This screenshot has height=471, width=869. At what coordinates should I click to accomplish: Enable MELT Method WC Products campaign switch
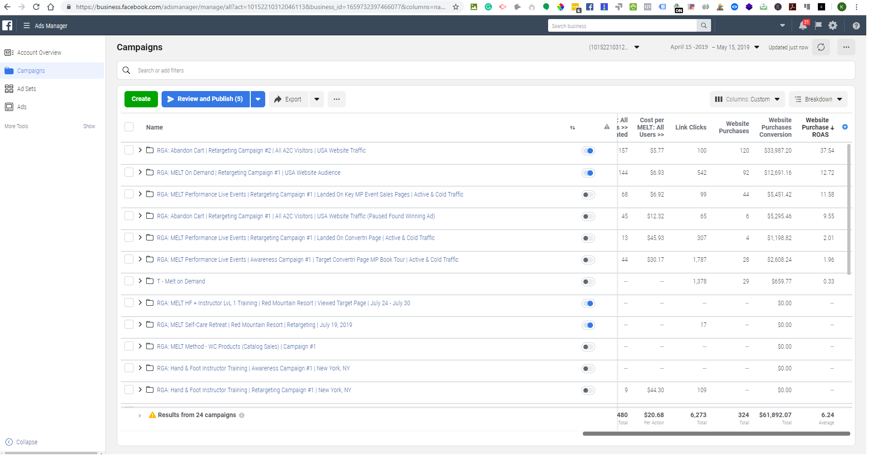point(588,347)
